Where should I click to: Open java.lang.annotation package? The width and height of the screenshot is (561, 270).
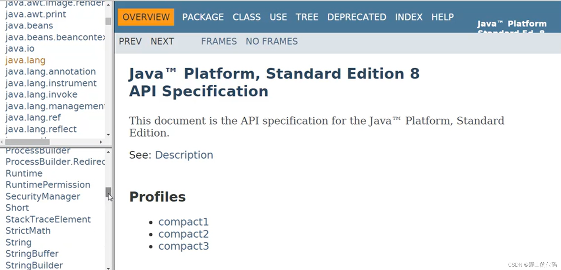(51, 71)
